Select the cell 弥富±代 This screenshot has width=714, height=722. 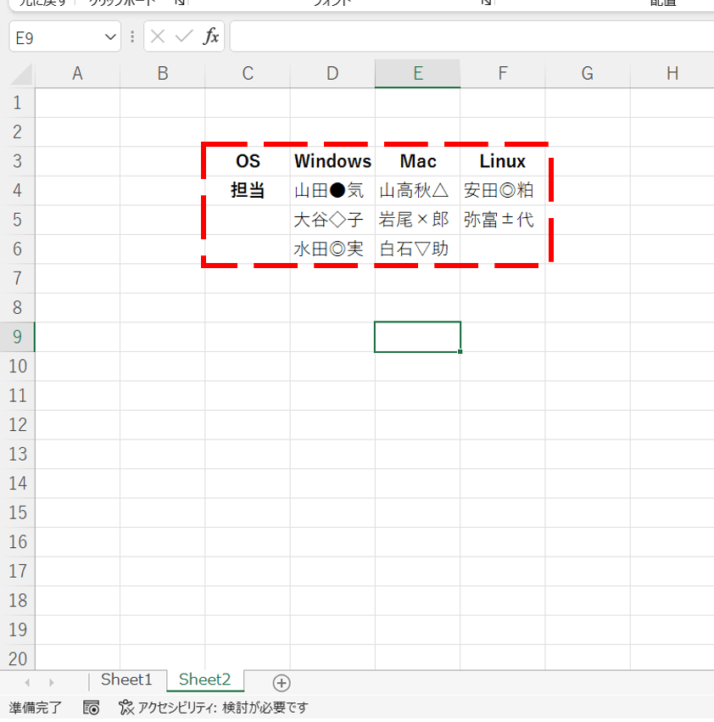(503, 220)
